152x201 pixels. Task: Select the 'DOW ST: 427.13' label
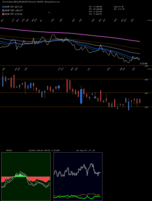click(13, 7)
